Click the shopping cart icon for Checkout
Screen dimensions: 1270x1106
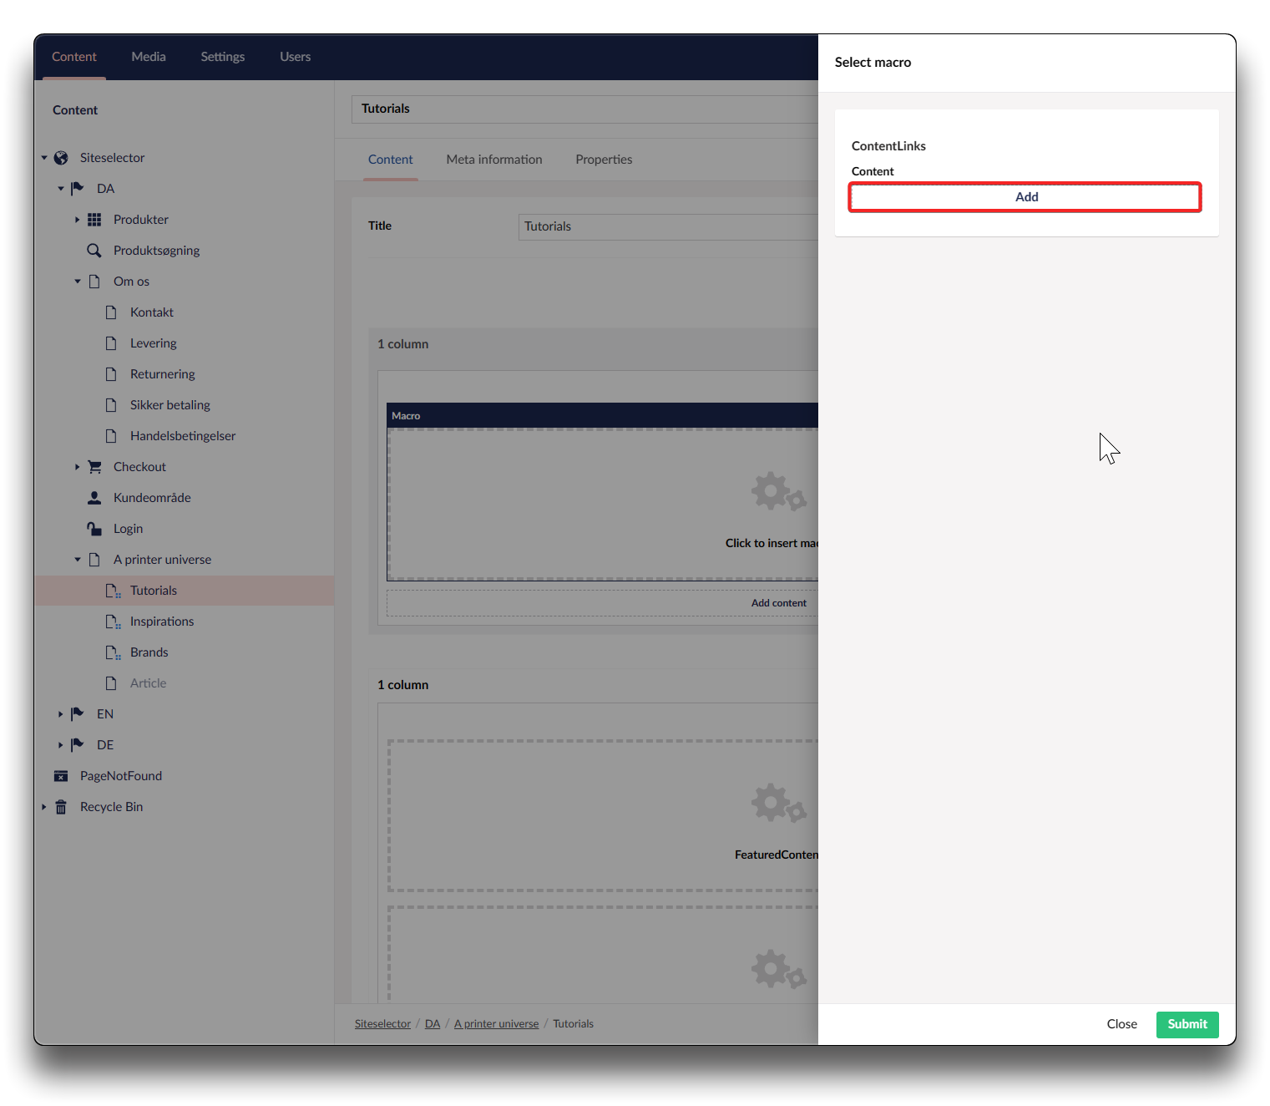94,467
